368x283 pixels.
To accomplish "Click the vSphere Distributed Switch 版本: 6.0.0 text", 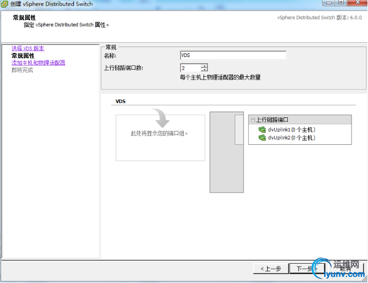I will pyautogui.click(x=319, y=18).
